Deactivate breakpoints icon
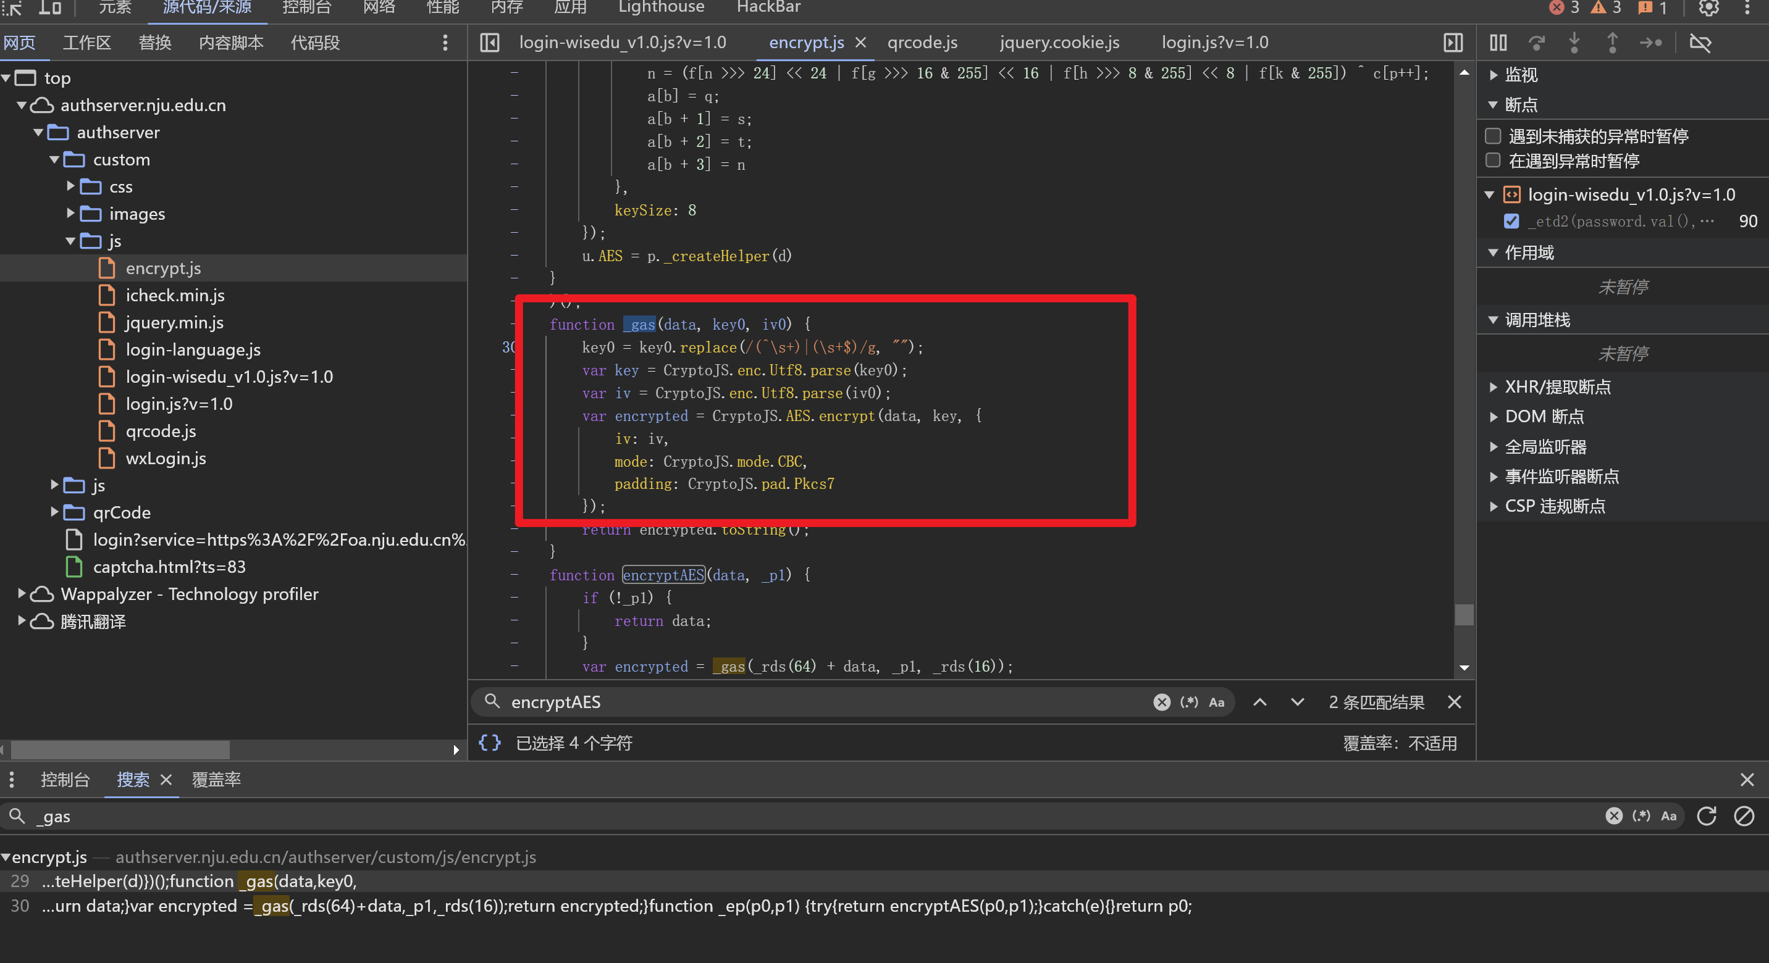Screen dimensions: 1769x963 1700,43
